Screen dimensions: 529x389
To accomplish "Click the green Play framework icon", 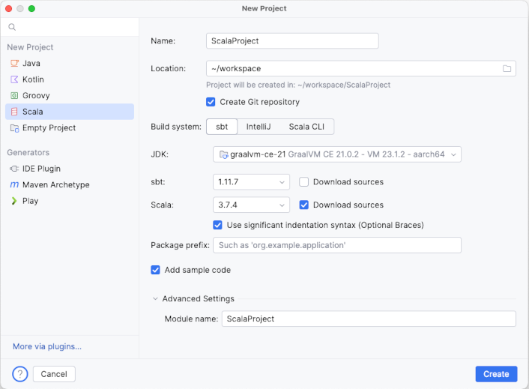I will point(14,201).
